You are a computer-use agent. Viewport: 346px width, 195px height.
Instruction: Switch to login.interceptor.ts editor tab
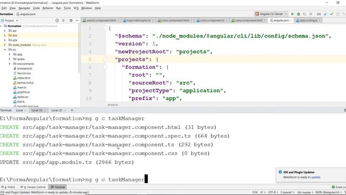[x=138, y=21]
